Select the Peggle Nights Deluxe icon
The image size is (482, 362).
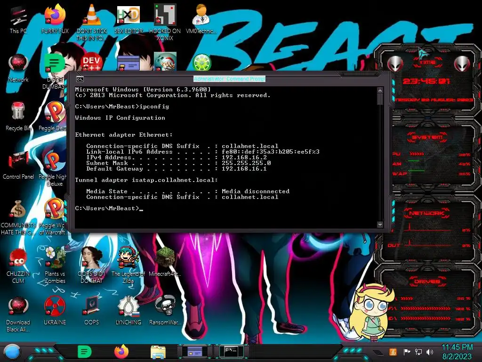pos(54,168)
